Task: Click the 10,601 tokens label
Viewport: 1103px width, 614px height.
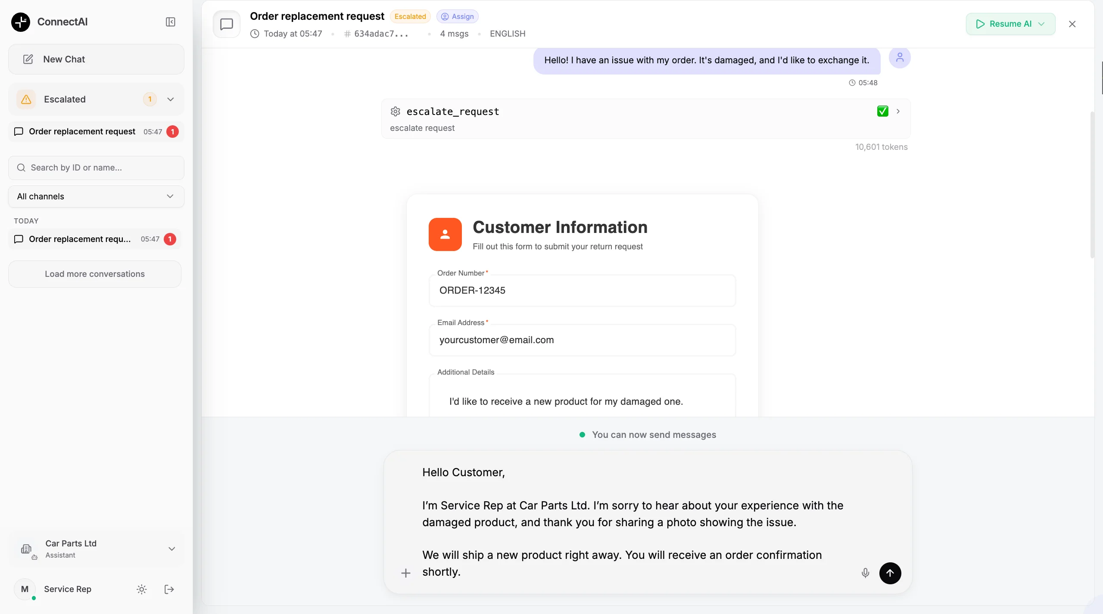Action: (x=882, y=147)
